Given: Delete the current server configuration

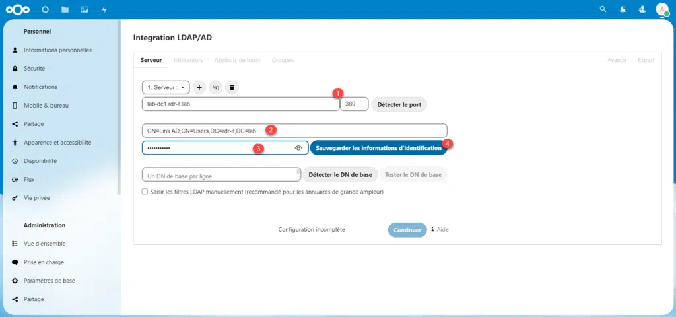Looking at the screenshot, I should [232, 87].
